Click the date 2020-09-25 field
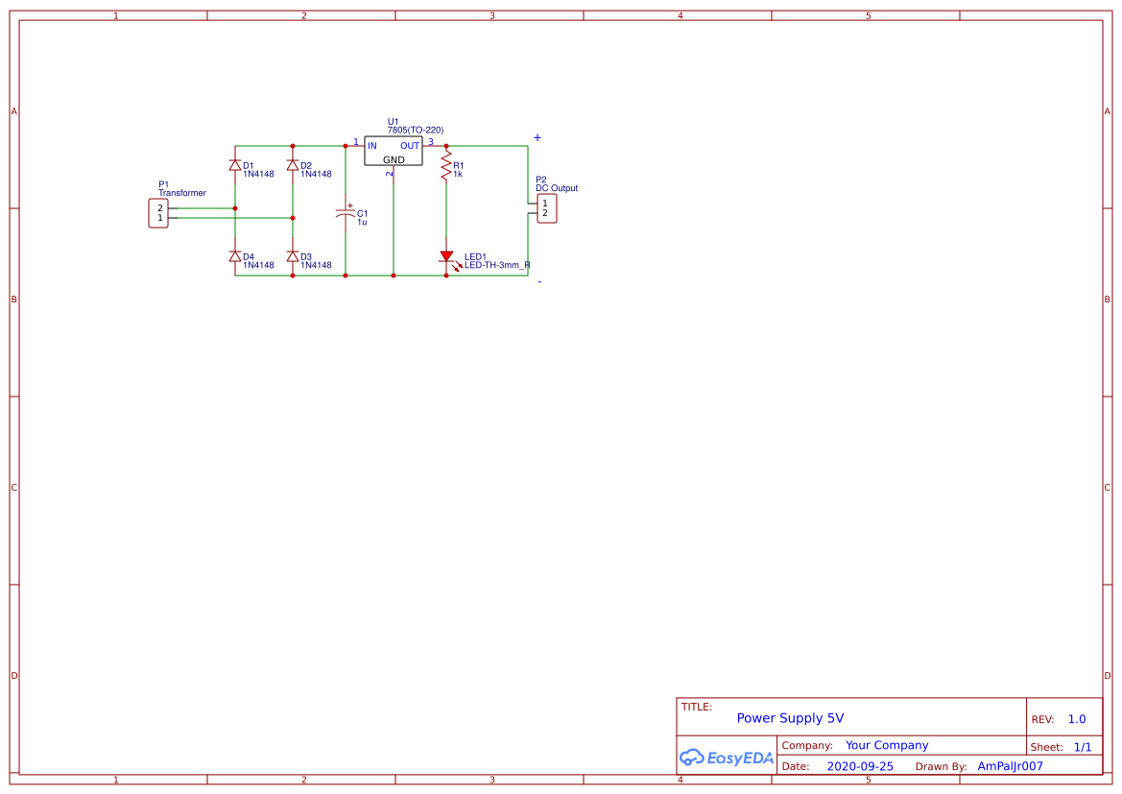The width and height of the screenshot is (1122, 794). [860, 766]
